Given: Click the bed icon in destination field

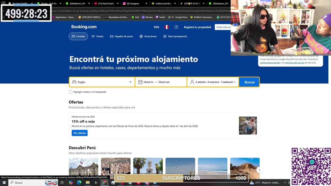Looking at the screenshot, I should click(x=74, y=82).
